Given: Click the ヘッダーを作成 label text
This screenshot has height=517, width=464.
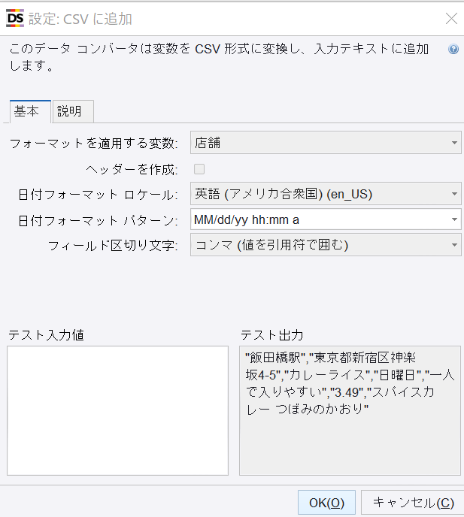Looking at the screenshot, I should 132,170.
